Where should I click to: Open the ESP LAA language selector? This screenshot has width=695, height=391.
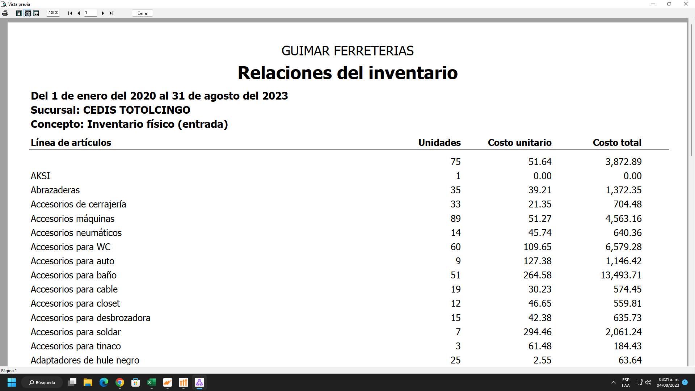[625, 382]
